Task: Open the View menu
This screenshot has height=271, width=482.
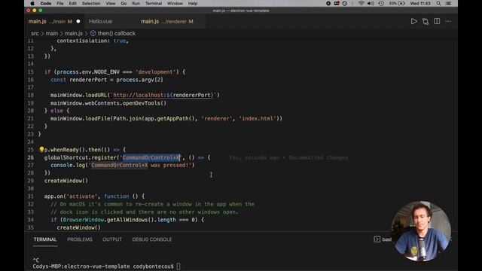Action: coord(111,3)
